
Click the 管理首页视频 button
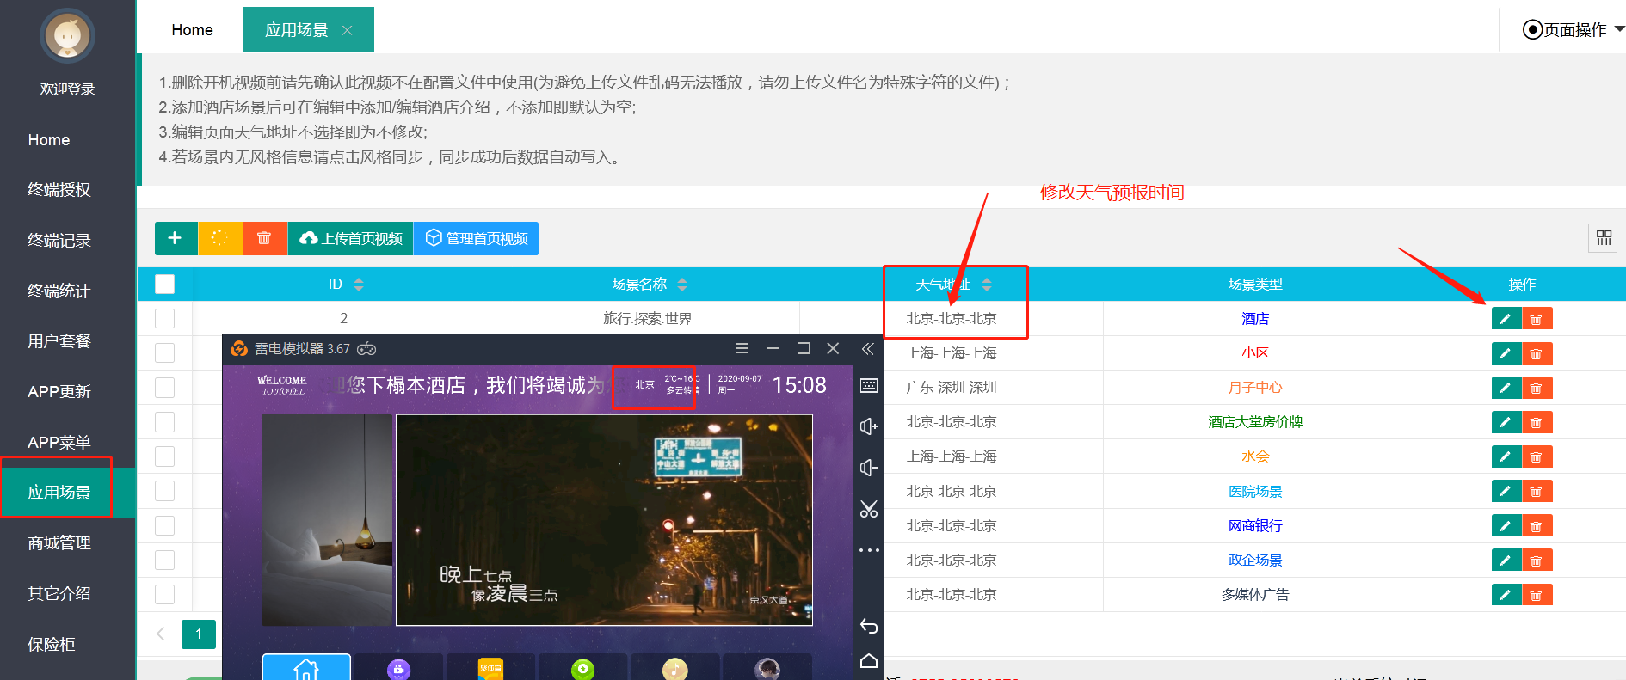477,238
